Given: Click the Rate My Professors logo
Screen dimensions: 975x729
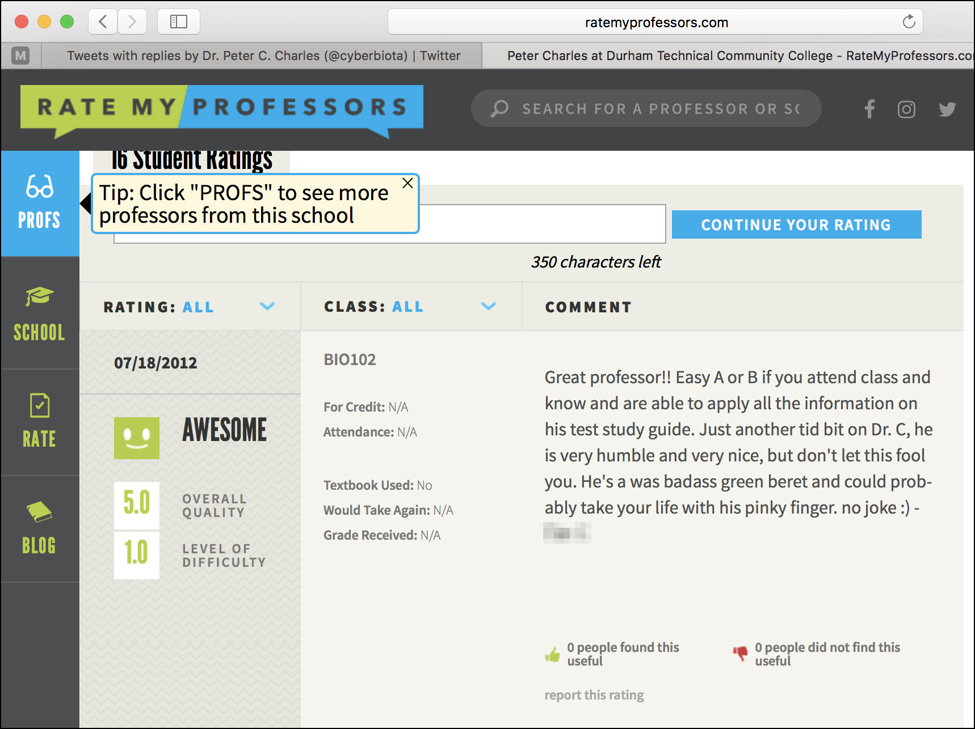Looking at the screenshot, I should [x=221, y=108].
